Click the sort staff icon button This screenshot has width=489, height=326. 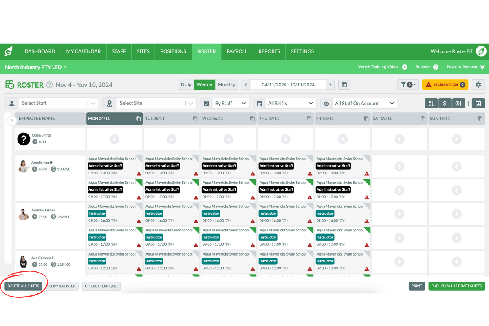[x=431, y=104]
